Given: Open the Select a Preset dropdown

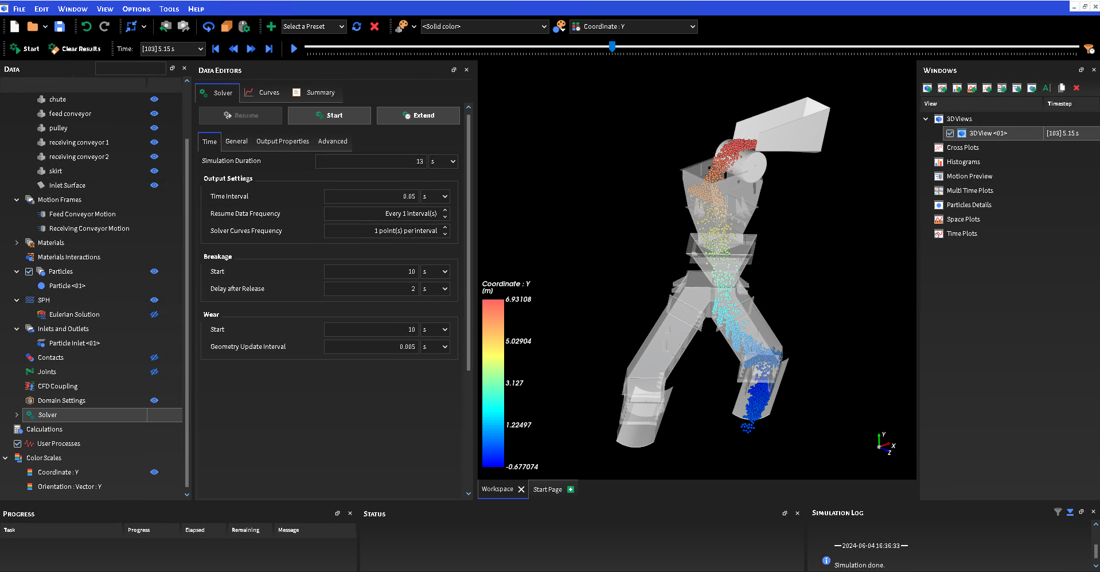Looking at the screenshot, I should pos(314,26).
